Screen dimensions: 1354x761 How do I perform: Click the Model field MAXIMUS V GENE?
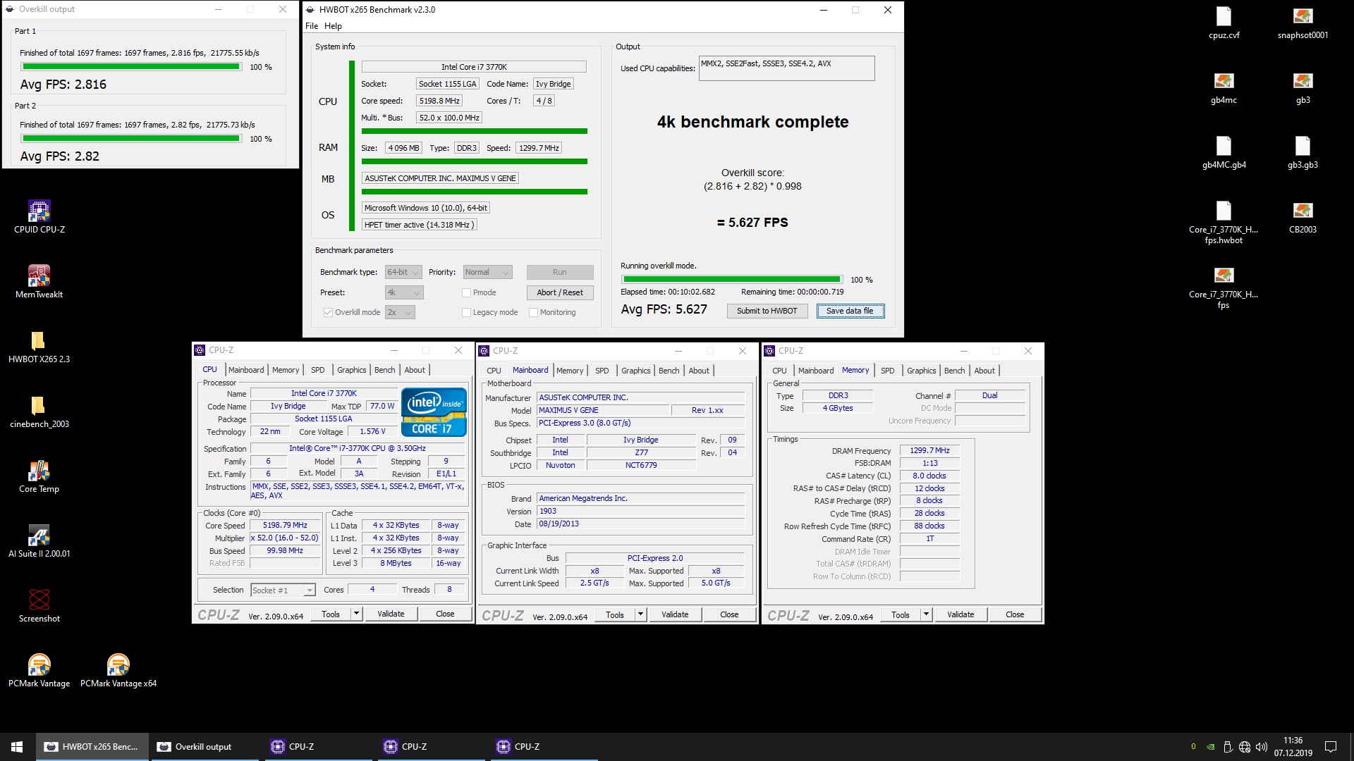[x=603, y=410]
